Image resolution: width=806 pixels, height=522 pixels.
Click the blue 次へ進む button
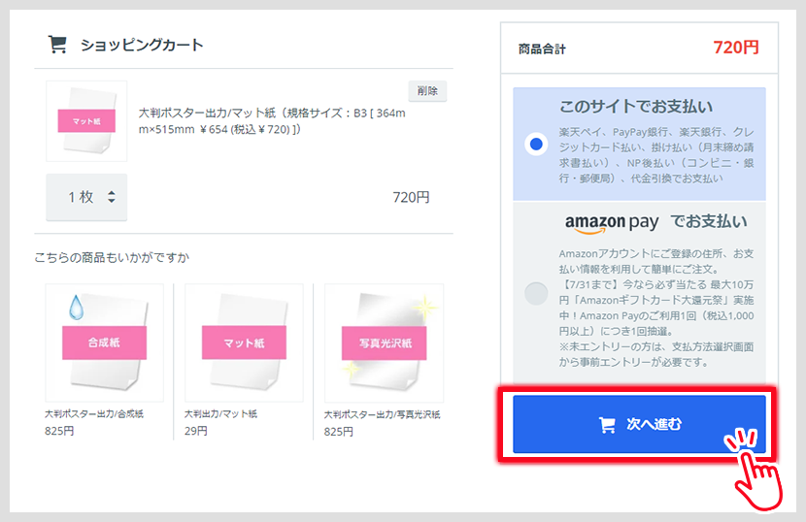click(x=639, y=424)
